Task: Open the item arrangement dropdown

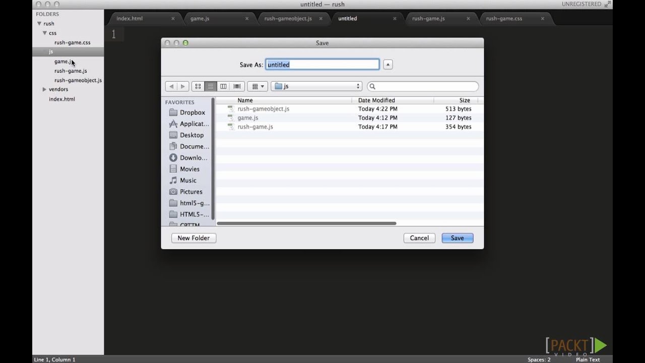Action: 257,86
